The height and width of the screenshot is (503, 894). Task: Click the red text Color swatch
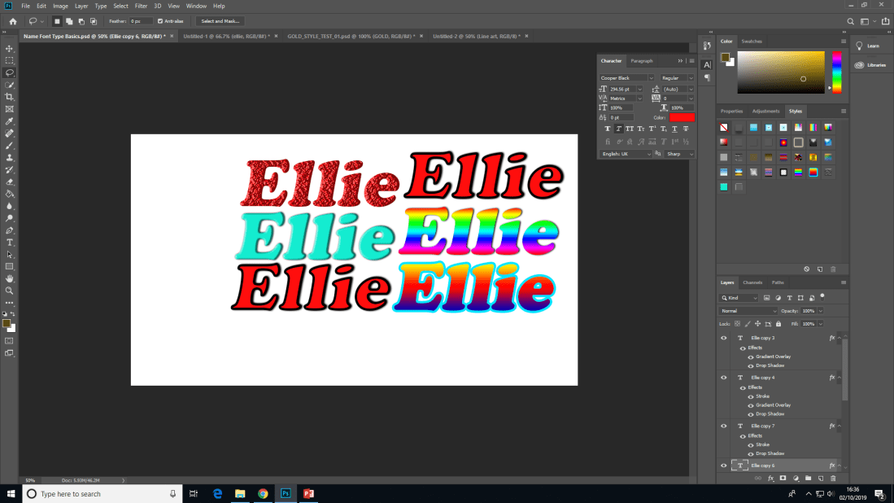click(x=682, y=118)
